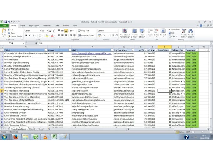Open the Phone 2 column filter dropdown
213x160 pixels.
pyautogui.click(x=70, y=50)
